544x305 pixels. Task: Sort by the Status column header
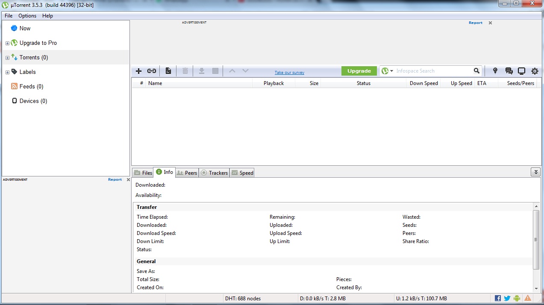(x=363, y=83)
